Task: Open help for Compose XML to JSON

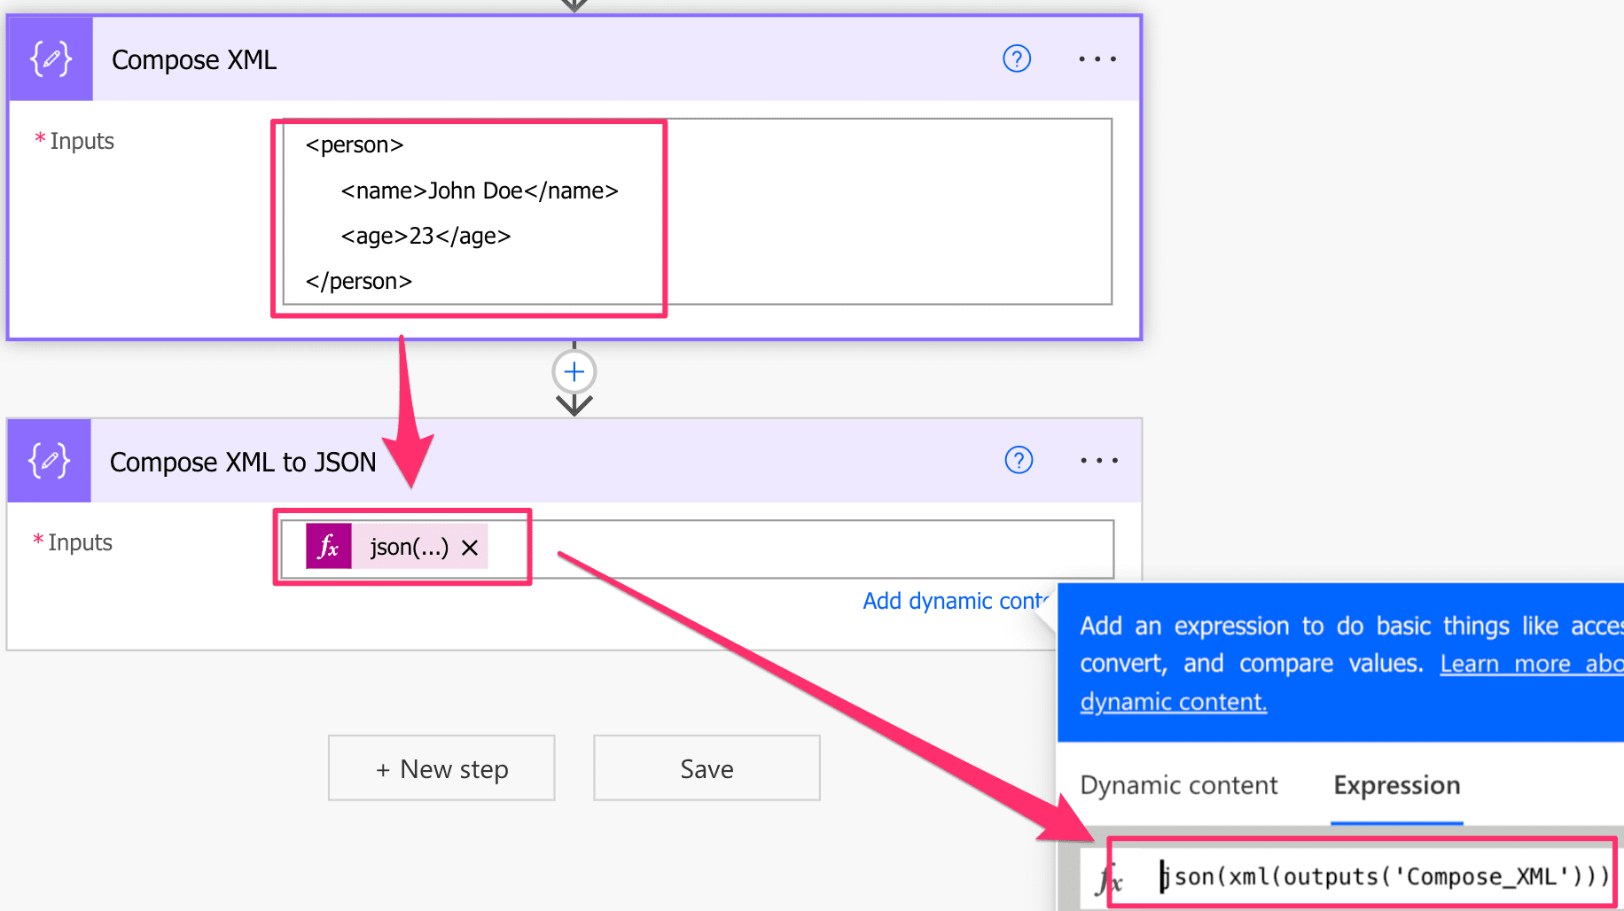Action: pos(1019,460)
